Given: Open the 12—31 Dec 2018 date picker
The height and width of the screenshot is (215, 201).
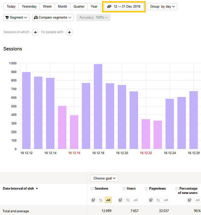Looking at the screenshot, I should [x=124, y=7].
